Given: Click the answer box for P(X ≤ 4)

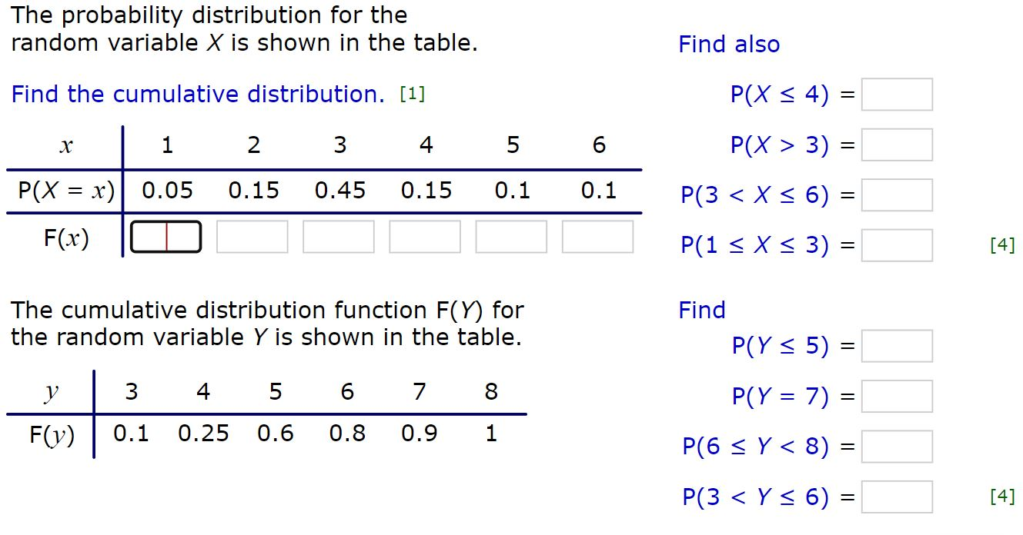Looking at the screenshot, I should 897,94.
